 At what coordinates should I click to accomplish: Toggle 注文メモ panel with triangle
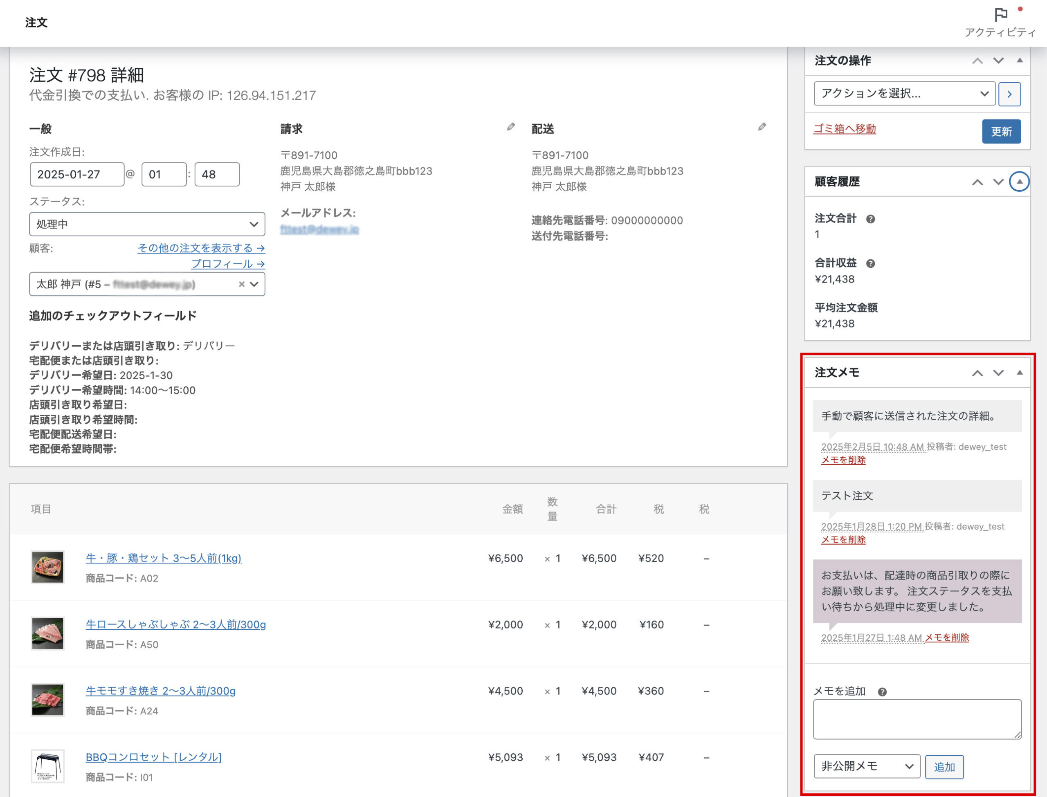coord(1019,373)
